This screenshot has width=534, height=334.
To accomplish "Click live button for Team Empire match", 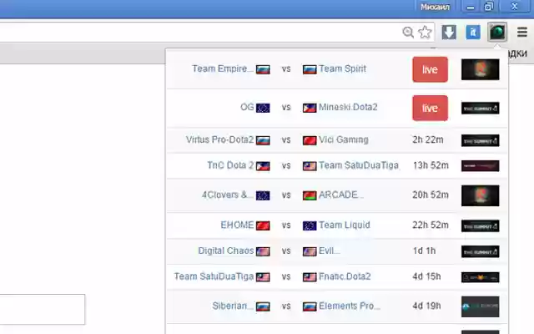I will tap(431, 69).
